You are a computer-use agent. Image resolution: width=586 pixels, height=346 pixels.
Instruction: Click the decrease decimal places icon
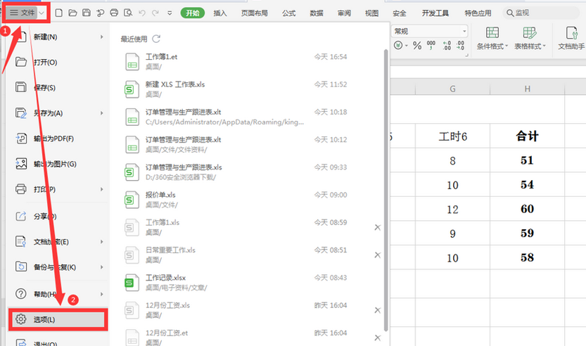click(460, 46)
